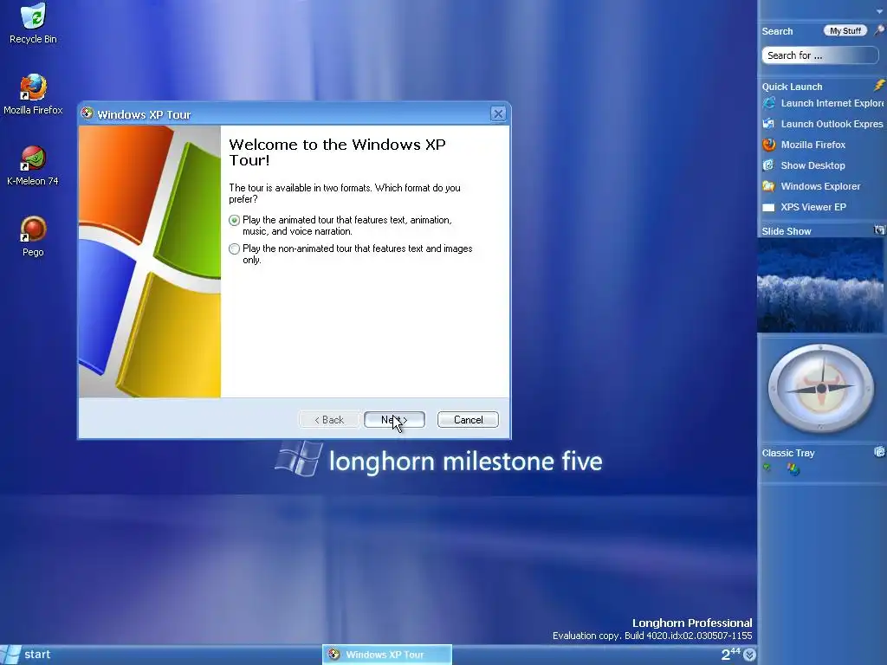This screenshot has width=887, height=665.
Task: Select the Windows XP Tour taskbar button
Action: (387, 655)
